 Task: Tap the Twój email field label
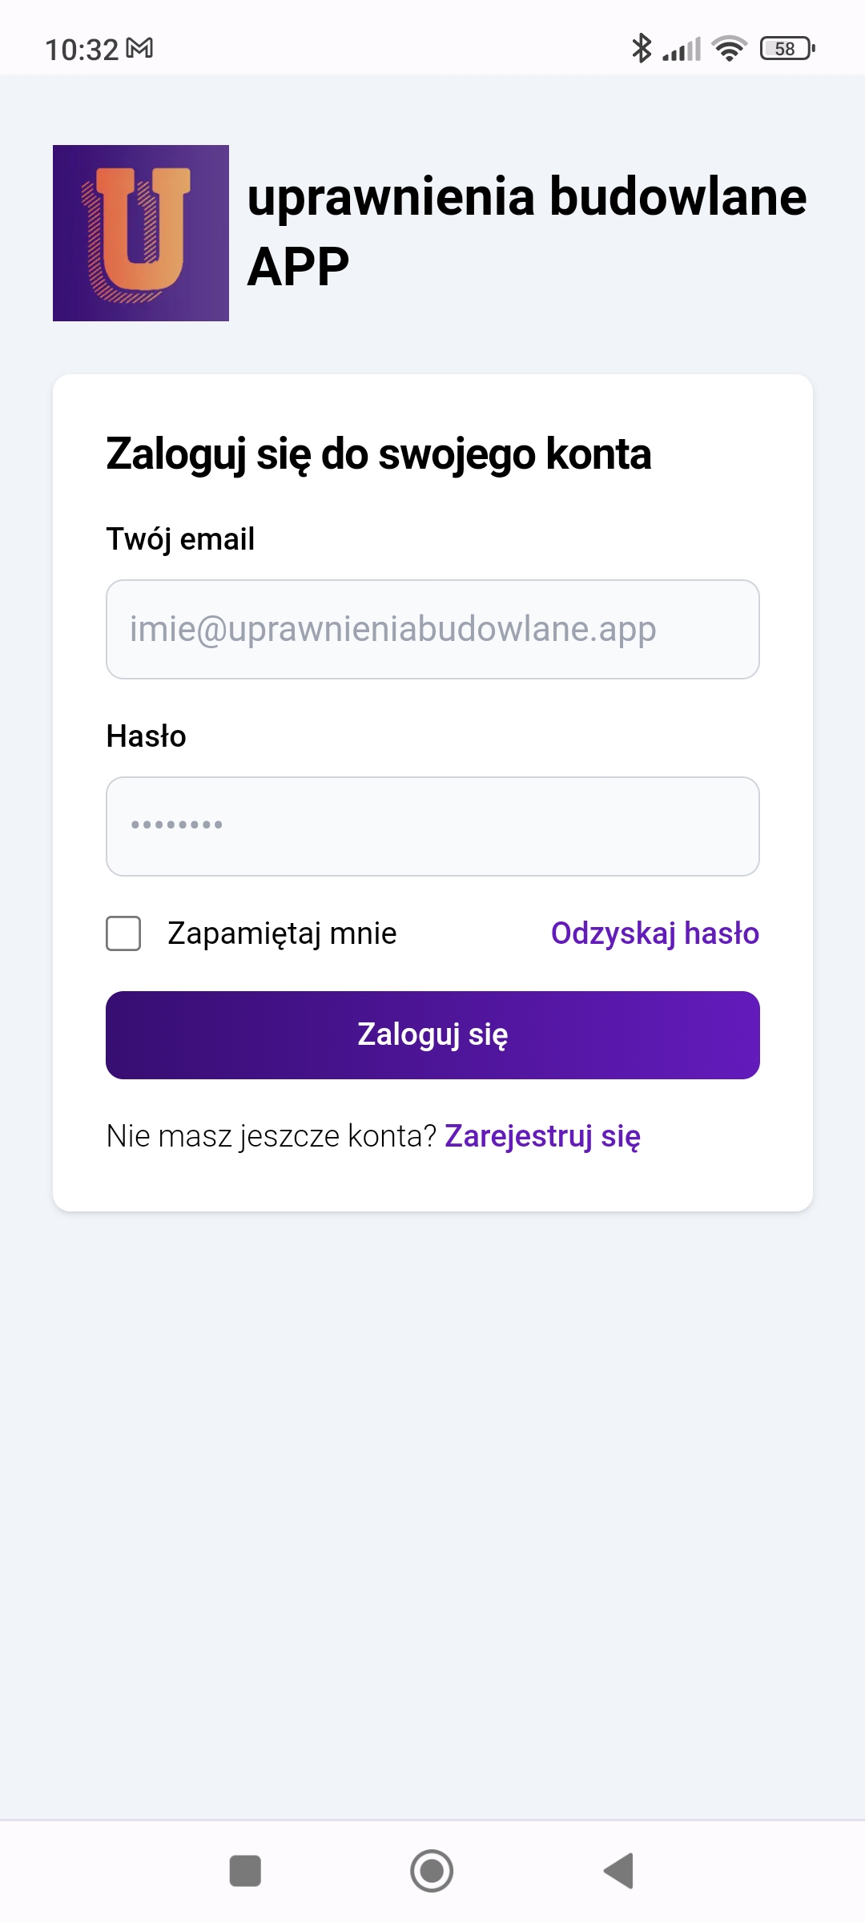click(180, 539)
